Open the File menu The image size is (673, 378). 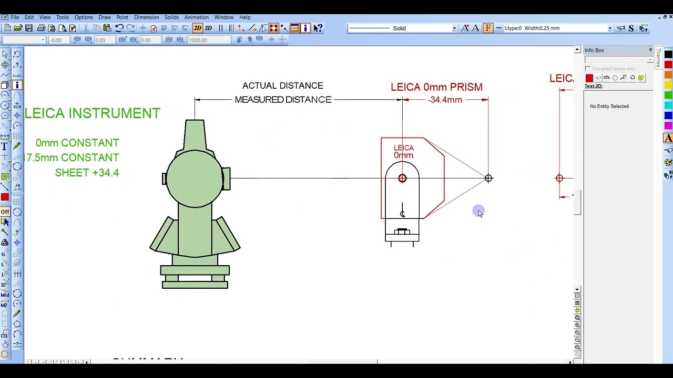pyautogui.click(x=15, y=17)
